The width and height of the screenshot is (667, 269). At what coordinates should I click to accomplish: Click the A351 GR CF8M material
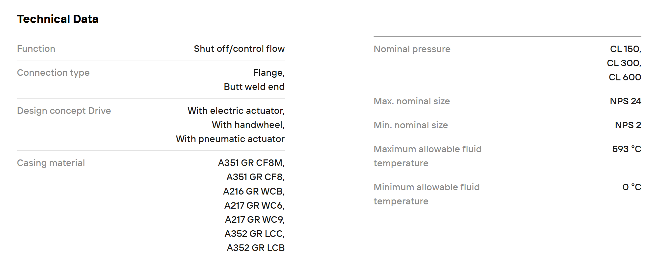click(x=251, y=163)
